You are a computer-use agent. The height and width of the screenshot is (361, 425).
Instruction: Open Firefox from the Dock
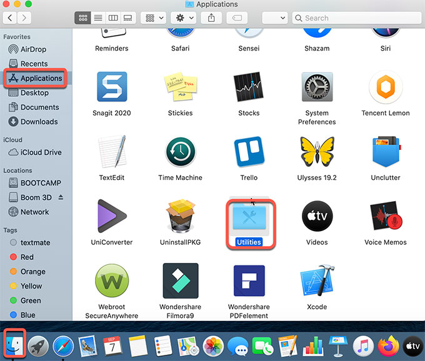pos(388,346)
